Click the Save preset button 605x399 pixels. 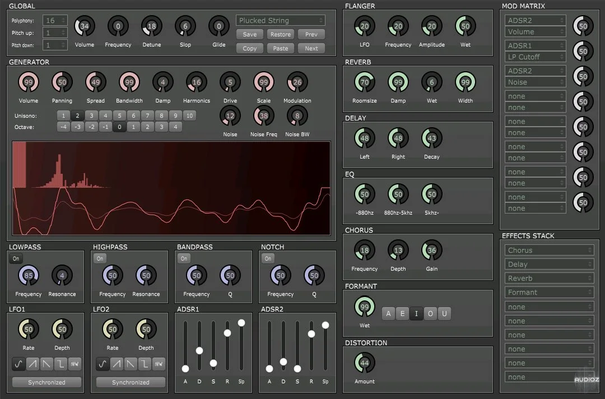[x=250, y=34]
